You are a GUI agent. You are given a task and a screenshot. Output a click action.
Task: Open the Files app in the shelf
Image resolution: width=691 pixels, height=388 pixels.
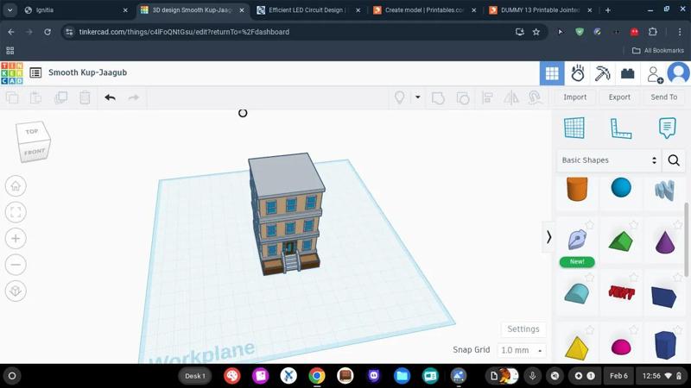coord(402,376)
